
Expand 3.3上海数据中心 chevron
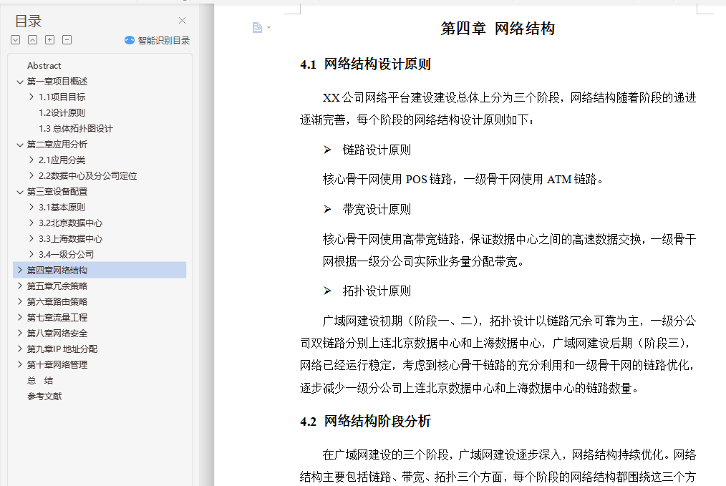point(31,238)
